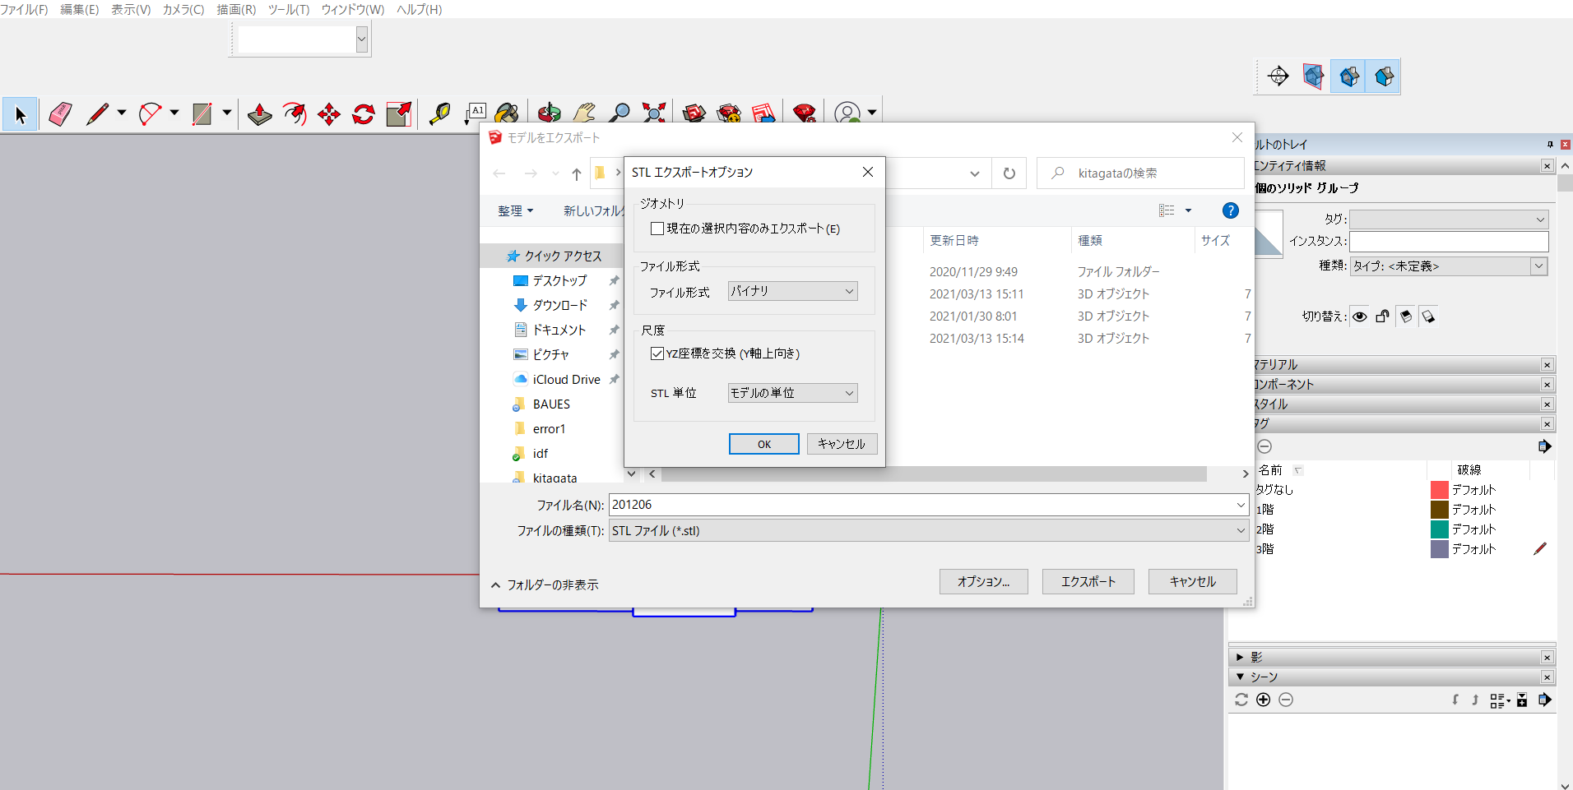Click the file name field containing 201206

point(929,505)
